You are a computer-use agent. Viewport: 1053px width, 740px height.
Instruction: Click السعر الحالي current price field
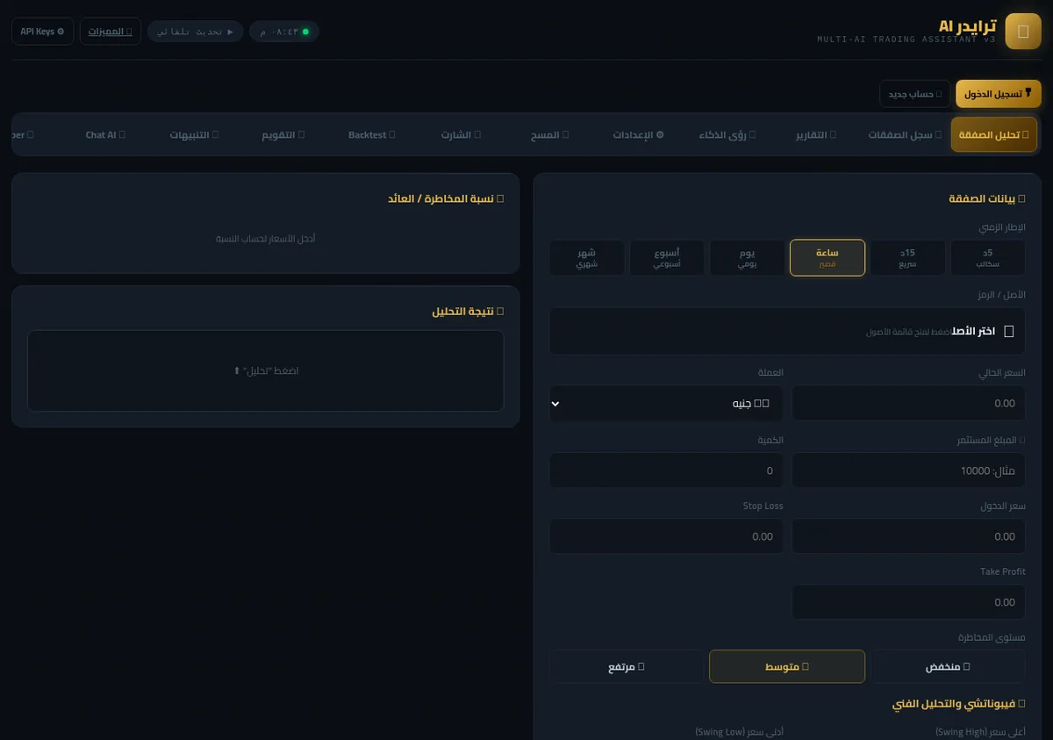909,403
